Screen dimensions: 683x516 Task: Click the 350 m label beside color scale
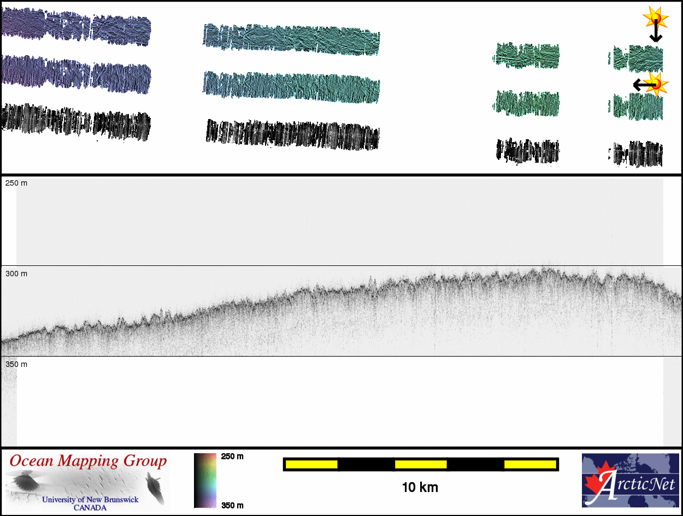tap(232, 505)
